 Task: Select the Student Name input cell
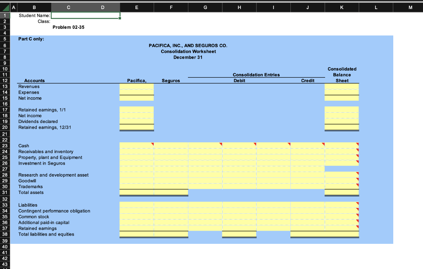[86, 15]
